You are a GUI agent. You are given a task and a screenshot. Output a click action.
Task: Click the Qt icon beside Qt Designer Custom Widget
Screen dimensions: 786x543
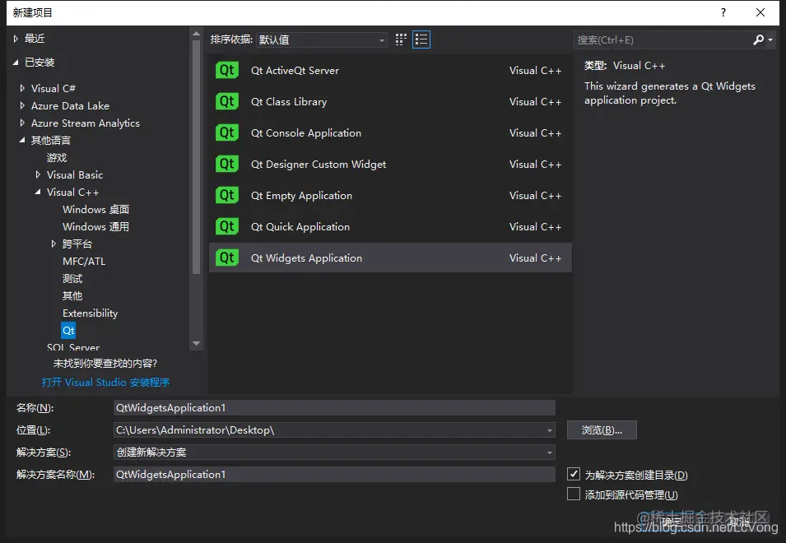227,164
